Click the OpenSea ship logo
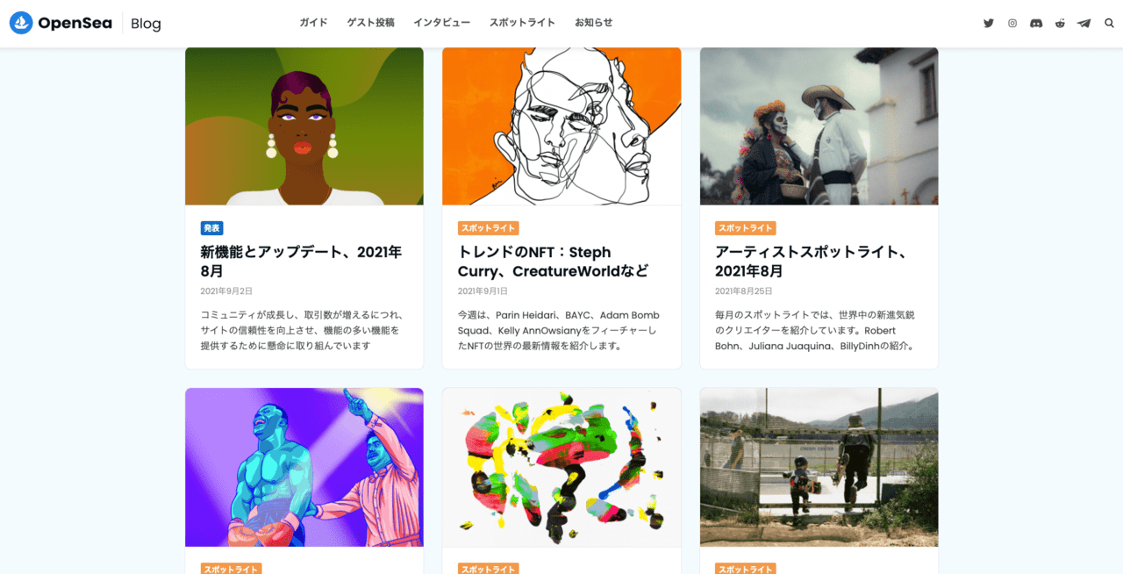 tap(21, 23)
